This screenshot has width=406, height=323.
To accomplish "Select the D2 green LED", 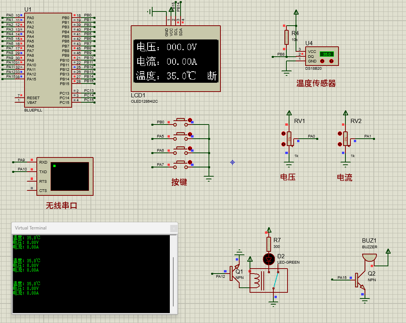I will 269,259.
